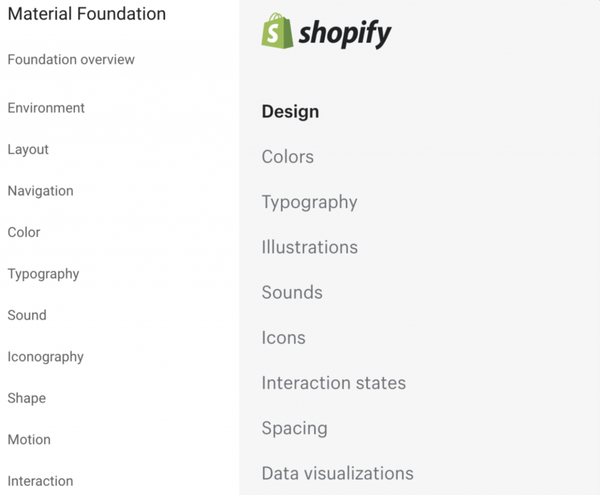This screenshot has width=600, height=495.
Task: Open Interaction in Material sidebar
Action: (40, 482)
